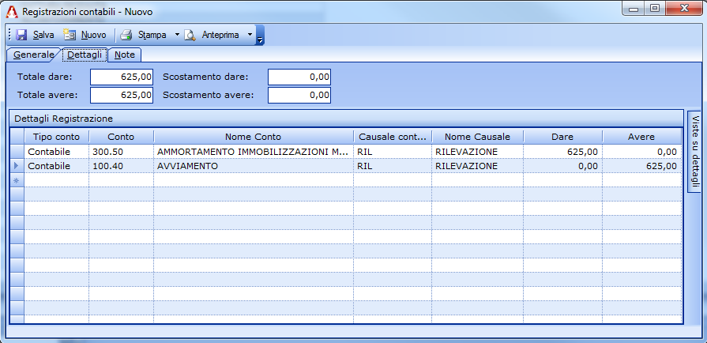Sort by the Conto column header

point(121,137)
